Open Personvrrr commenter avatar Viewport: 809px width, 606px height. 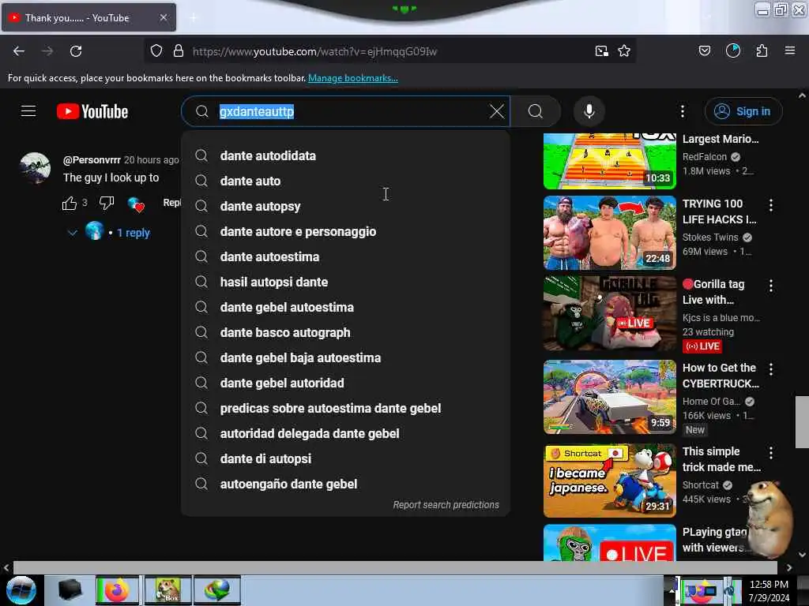click(35, 167)
